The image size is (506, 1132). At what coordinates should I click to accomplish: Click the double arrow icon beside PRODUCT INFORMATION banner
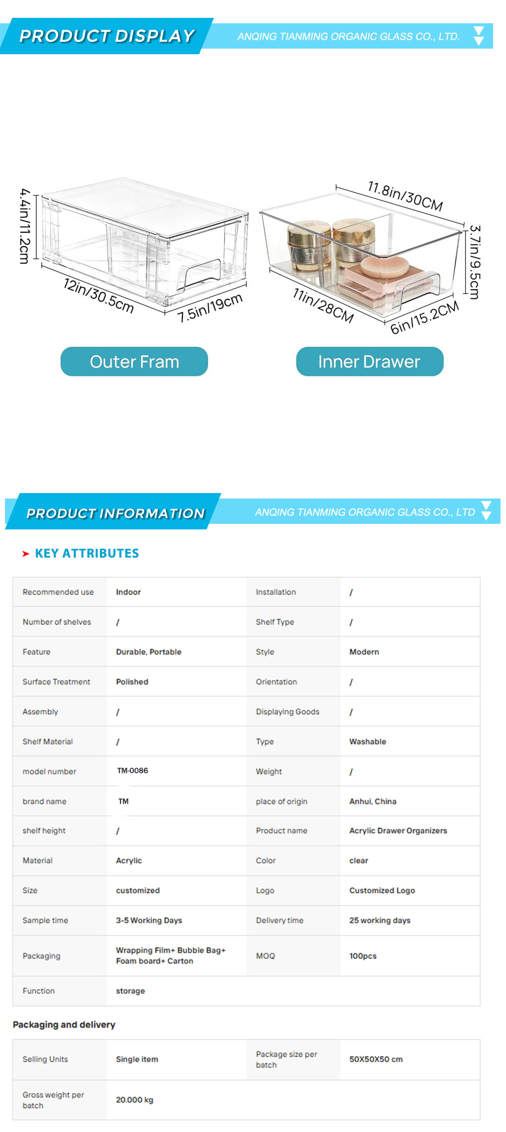point(486,511)
